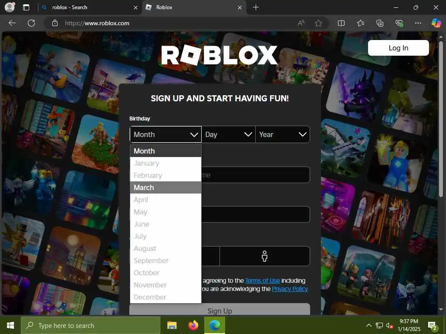Open the Privacy Policy link
Viewport: 446px width, 334px height.
pyautogui.click(x=290, y=289)
